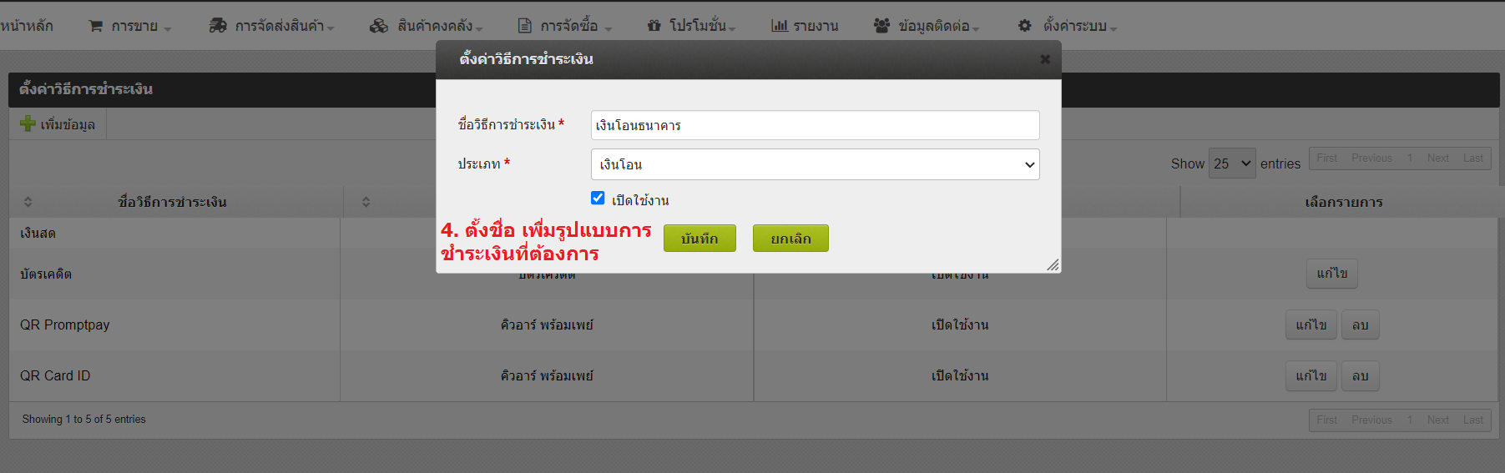The height and width of the screenshot is (473, 1505).
Task: Click the green plus เพิ่มข้อมูล icon
Action: tap(28, 123)
